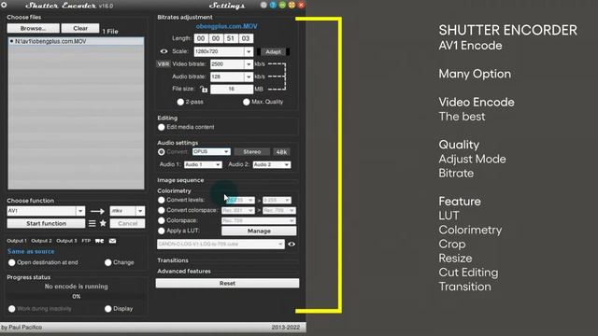Open the Audio 1 track dropdown
598x336 pixels.
coord(203,164)
